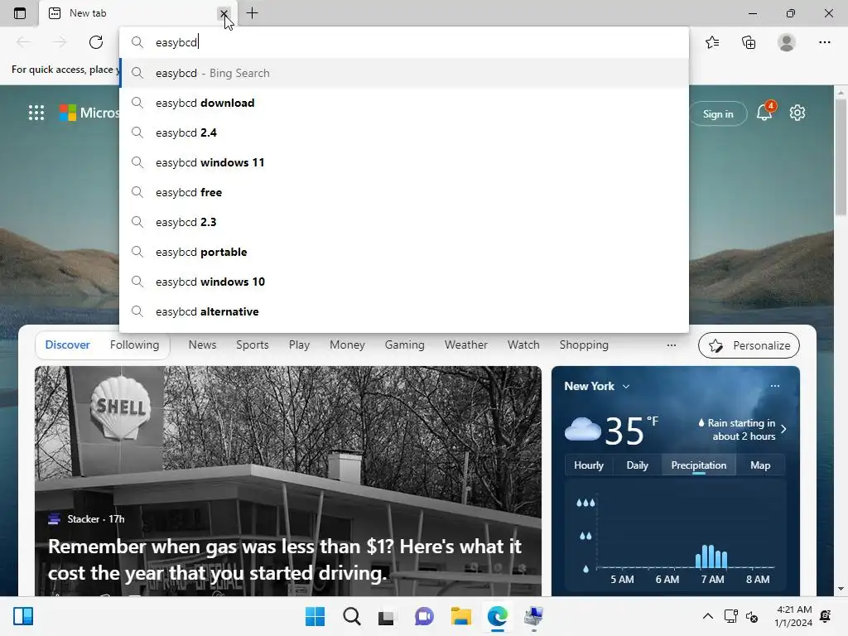Select Precipitation weather view
The image size is (848, 636).
point(699,465)
